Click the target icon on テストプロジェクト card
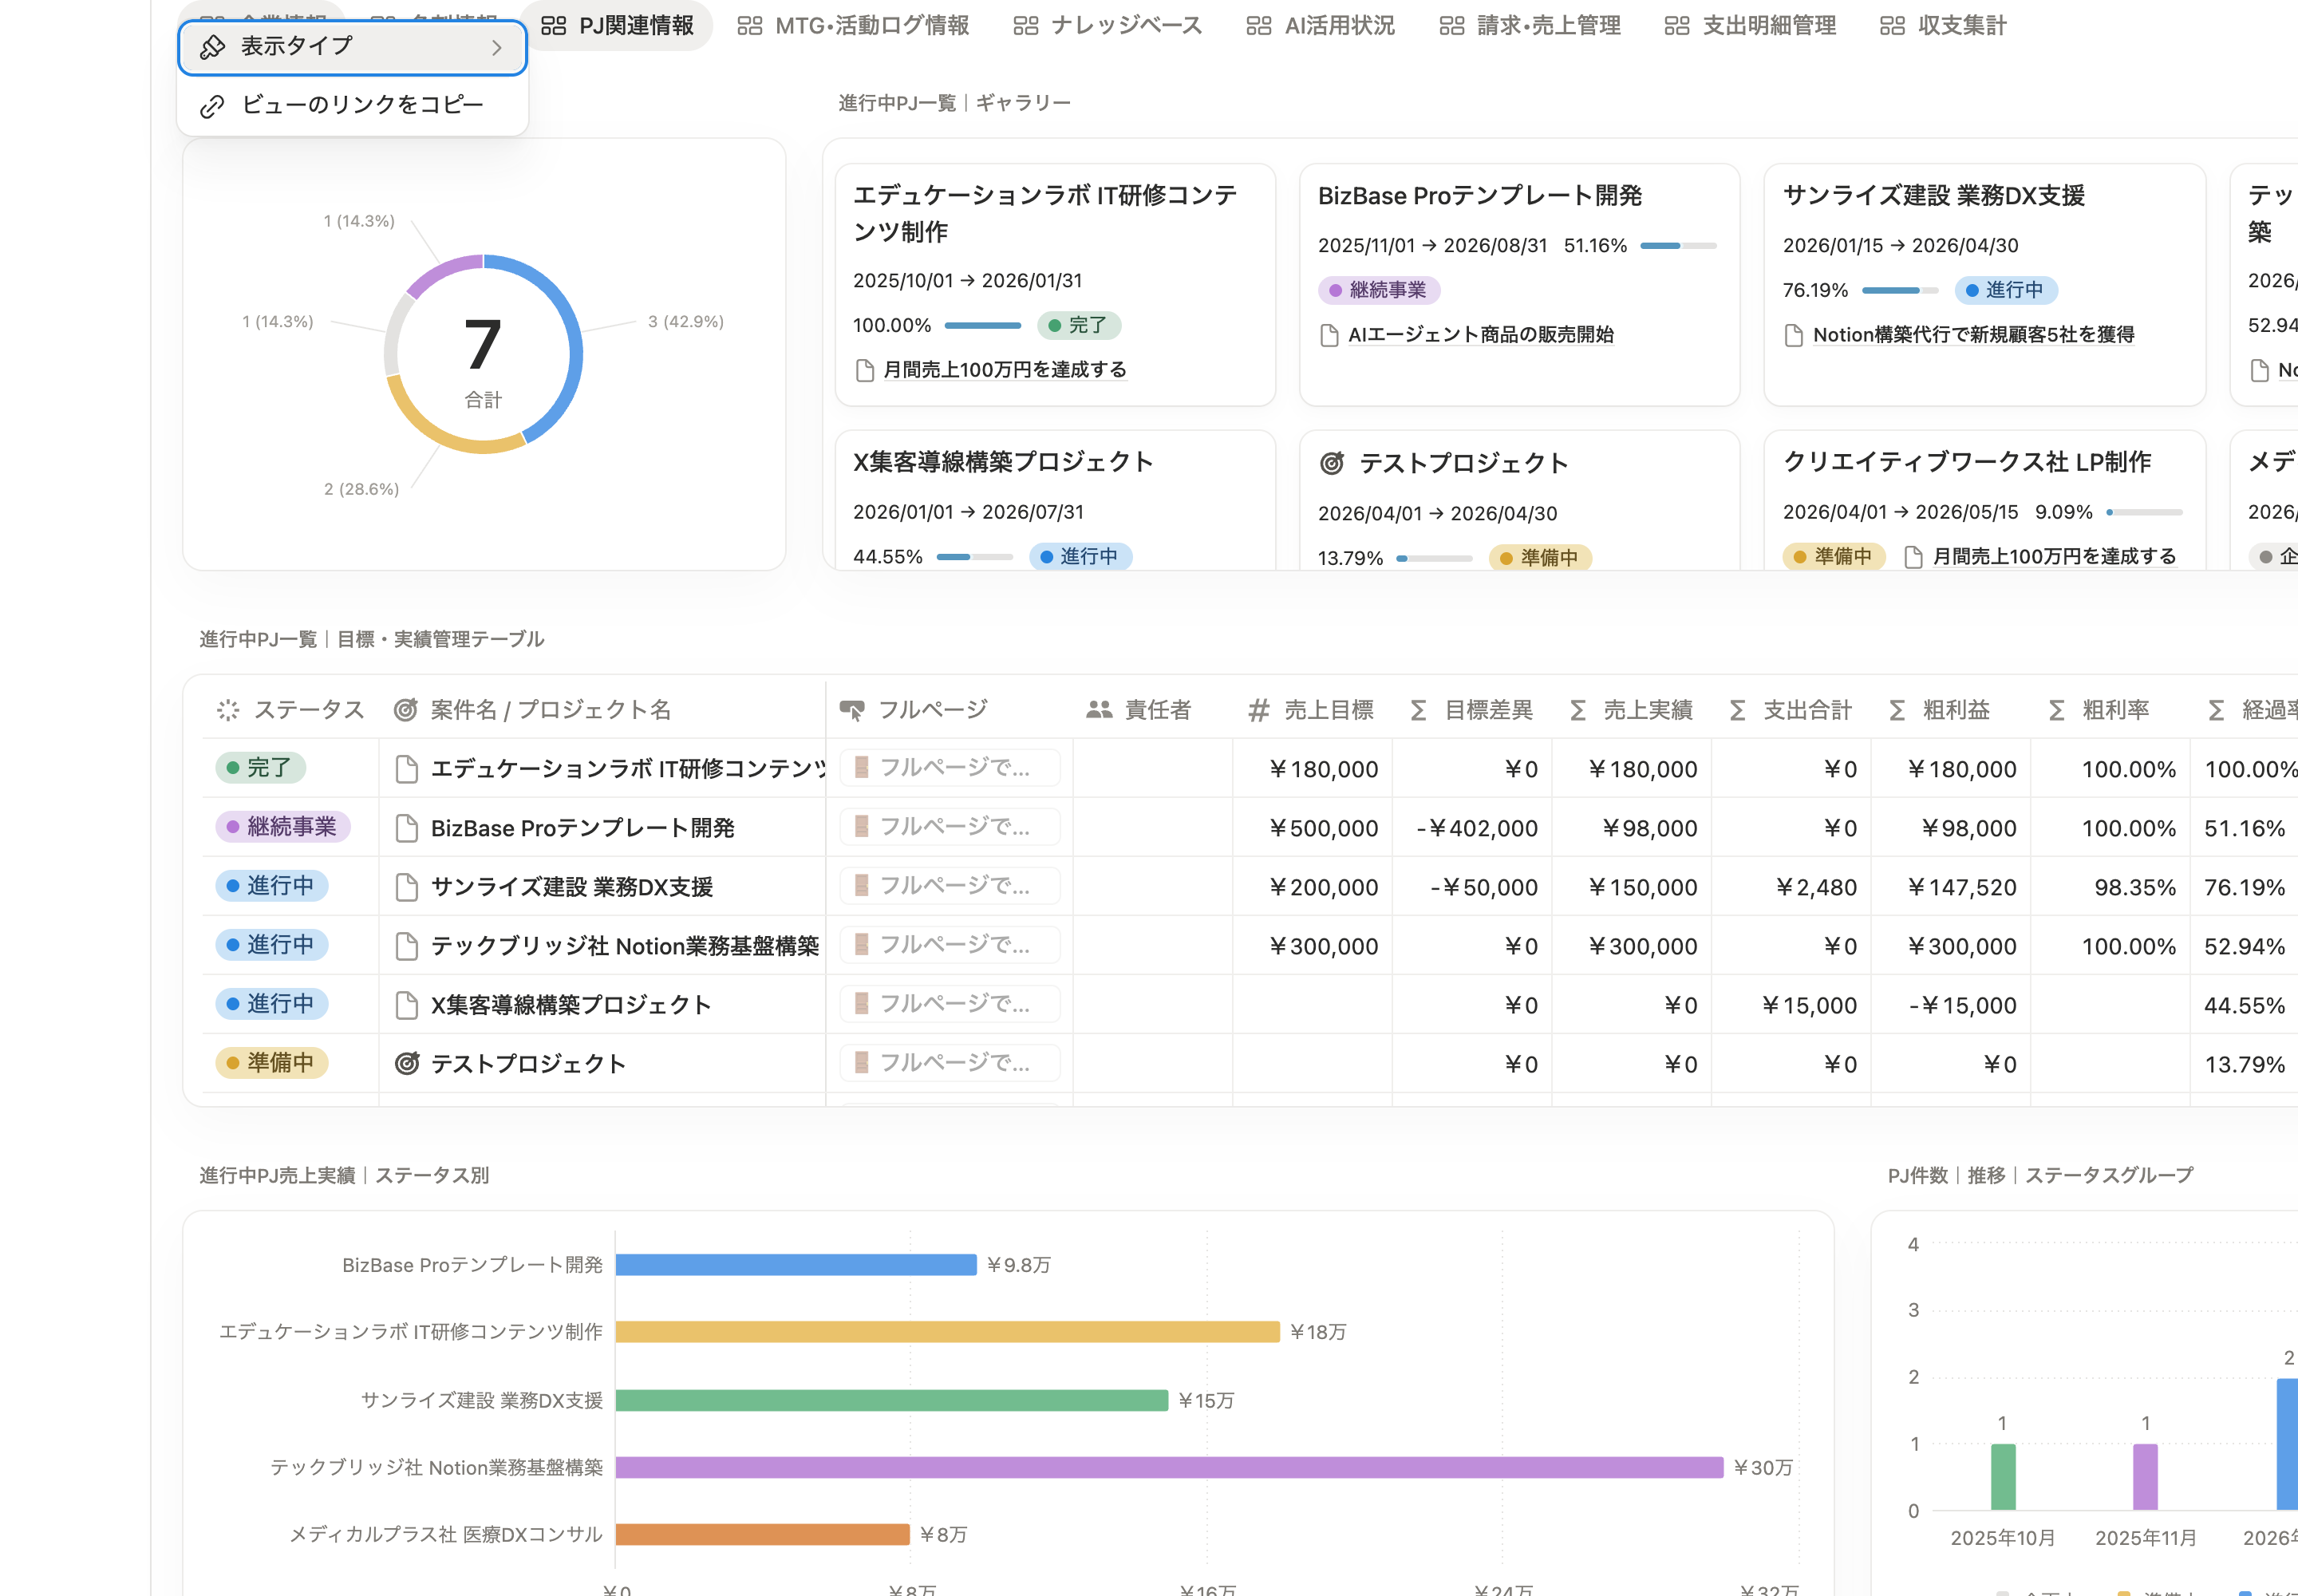Image resolution: width=2298 pixels, height=1596 pixels. (1331, 463)
